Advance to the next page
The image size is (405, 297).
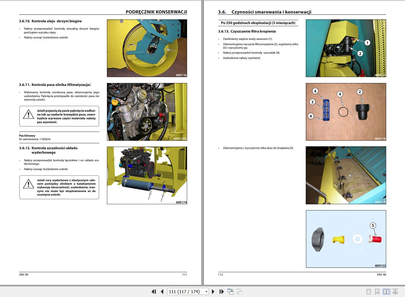213,291
